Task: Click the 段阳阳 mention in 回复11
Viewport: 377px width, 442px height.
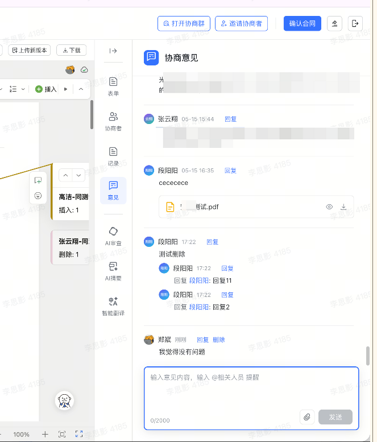Action: (198, 280)
